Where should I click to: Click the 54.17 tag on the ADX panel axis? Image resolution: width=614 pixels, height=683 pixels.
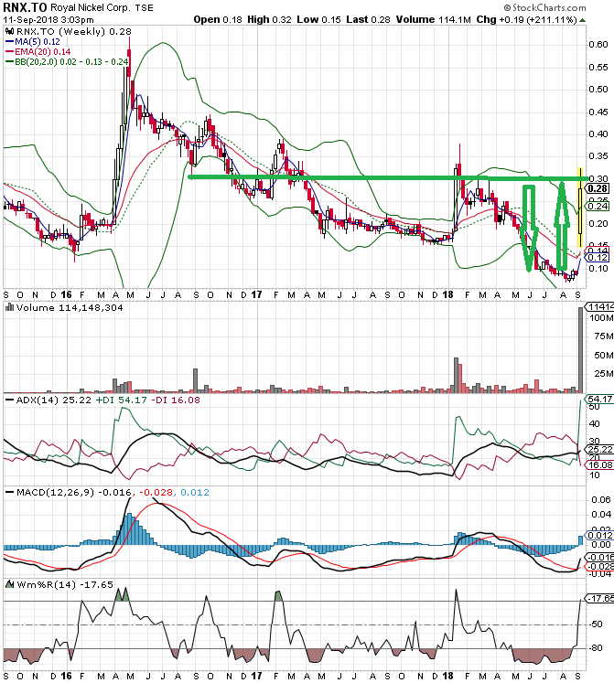599,399
